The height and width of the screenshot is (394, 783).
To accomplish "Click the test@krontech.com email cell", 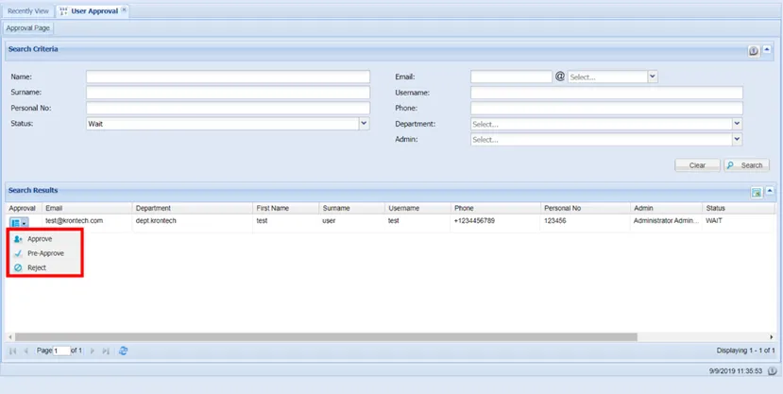I will tap(75, 220).
